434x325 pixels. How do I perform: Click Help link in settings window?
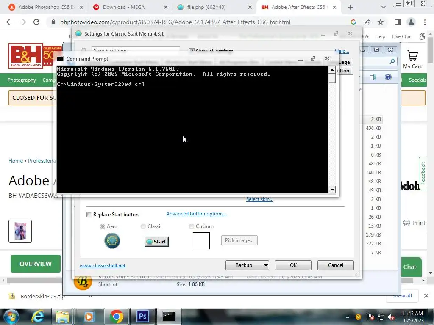click(342, 51)
